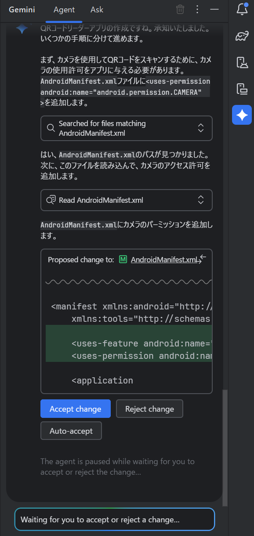Screen dimensions: 254x536
Task: Enable Auto-accept for changes
Action: click(x=71, y=431)
